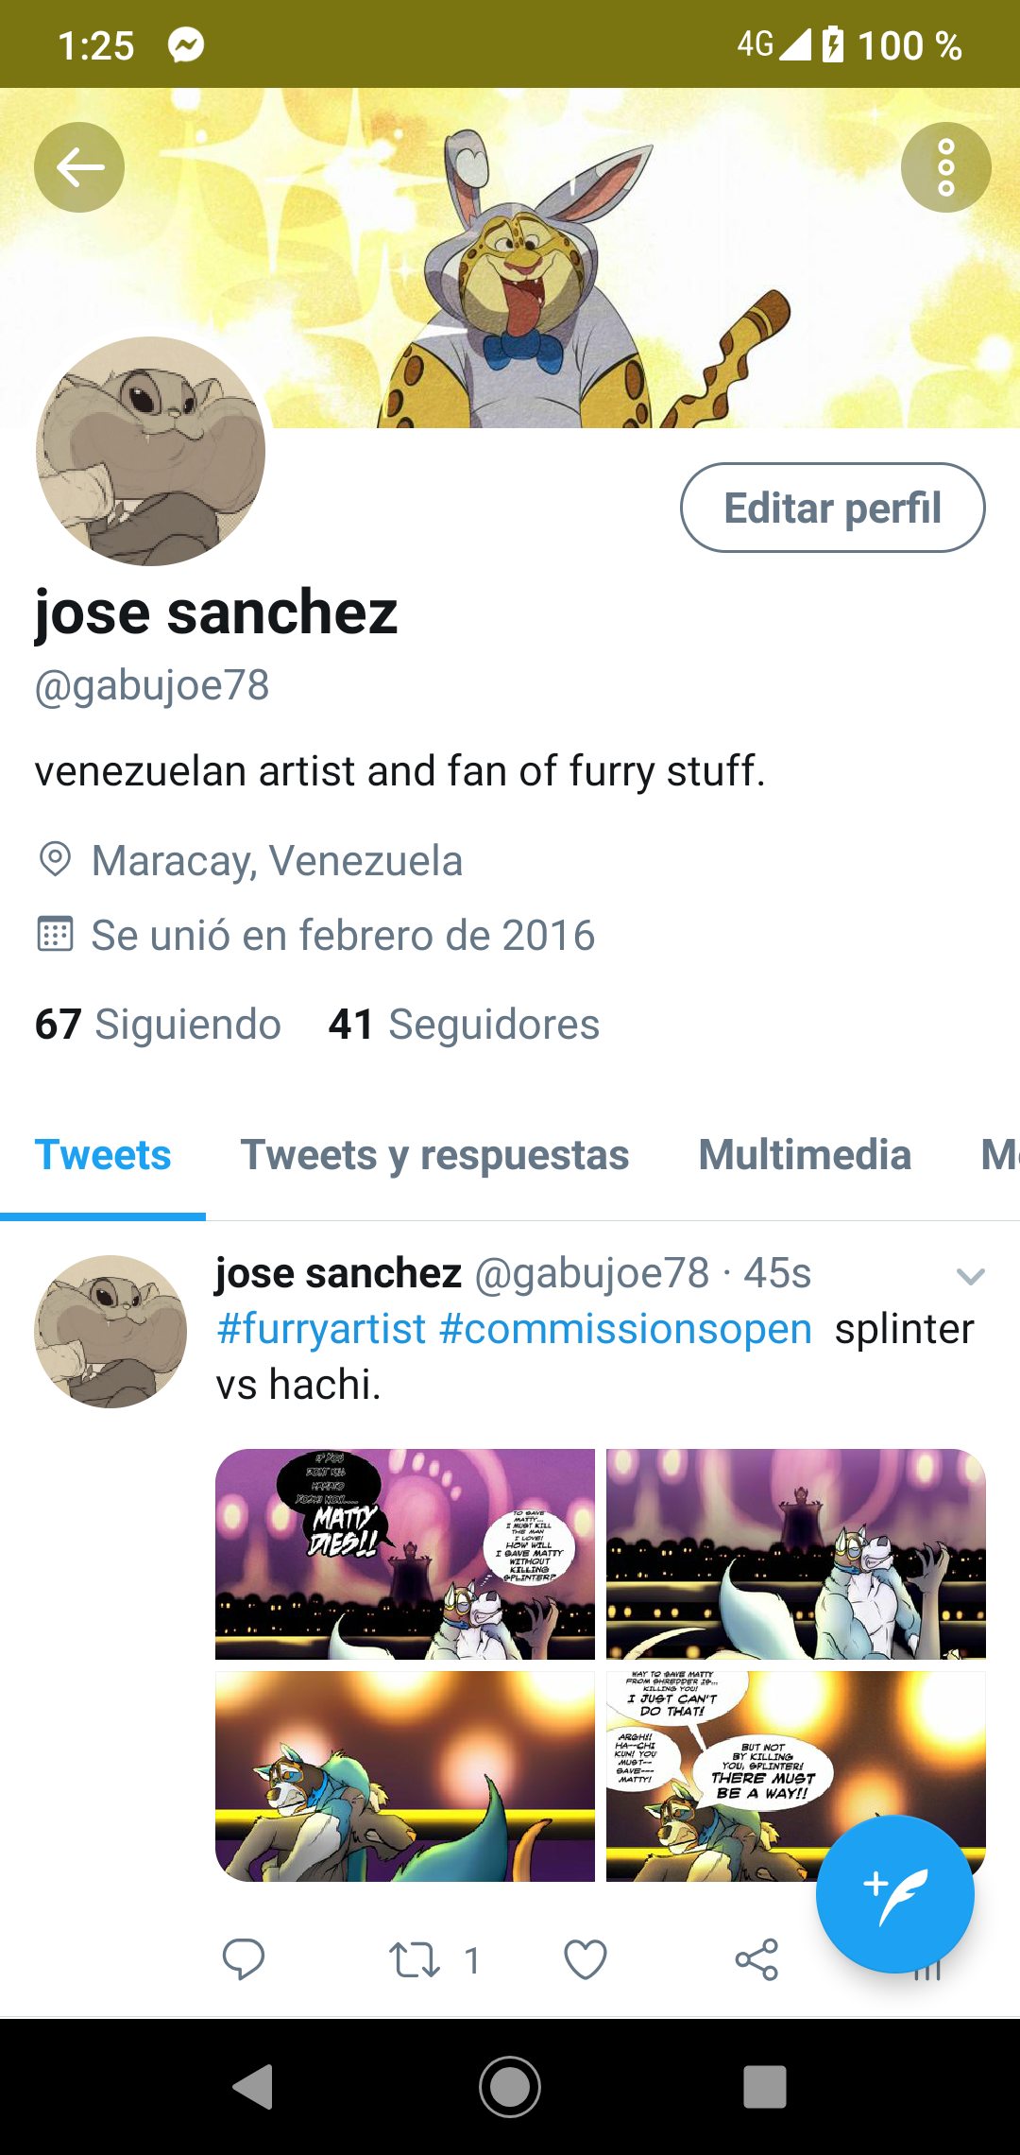Tap the compose tweet floating button
The image size is (1020, 2155).
[894, 1893]
